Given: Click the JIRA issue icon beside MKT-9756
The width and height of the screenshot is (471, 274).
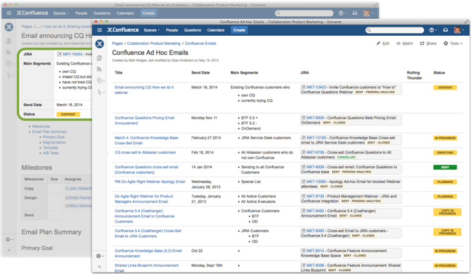Looking at the screenshot, I should [x=303, y=152].
